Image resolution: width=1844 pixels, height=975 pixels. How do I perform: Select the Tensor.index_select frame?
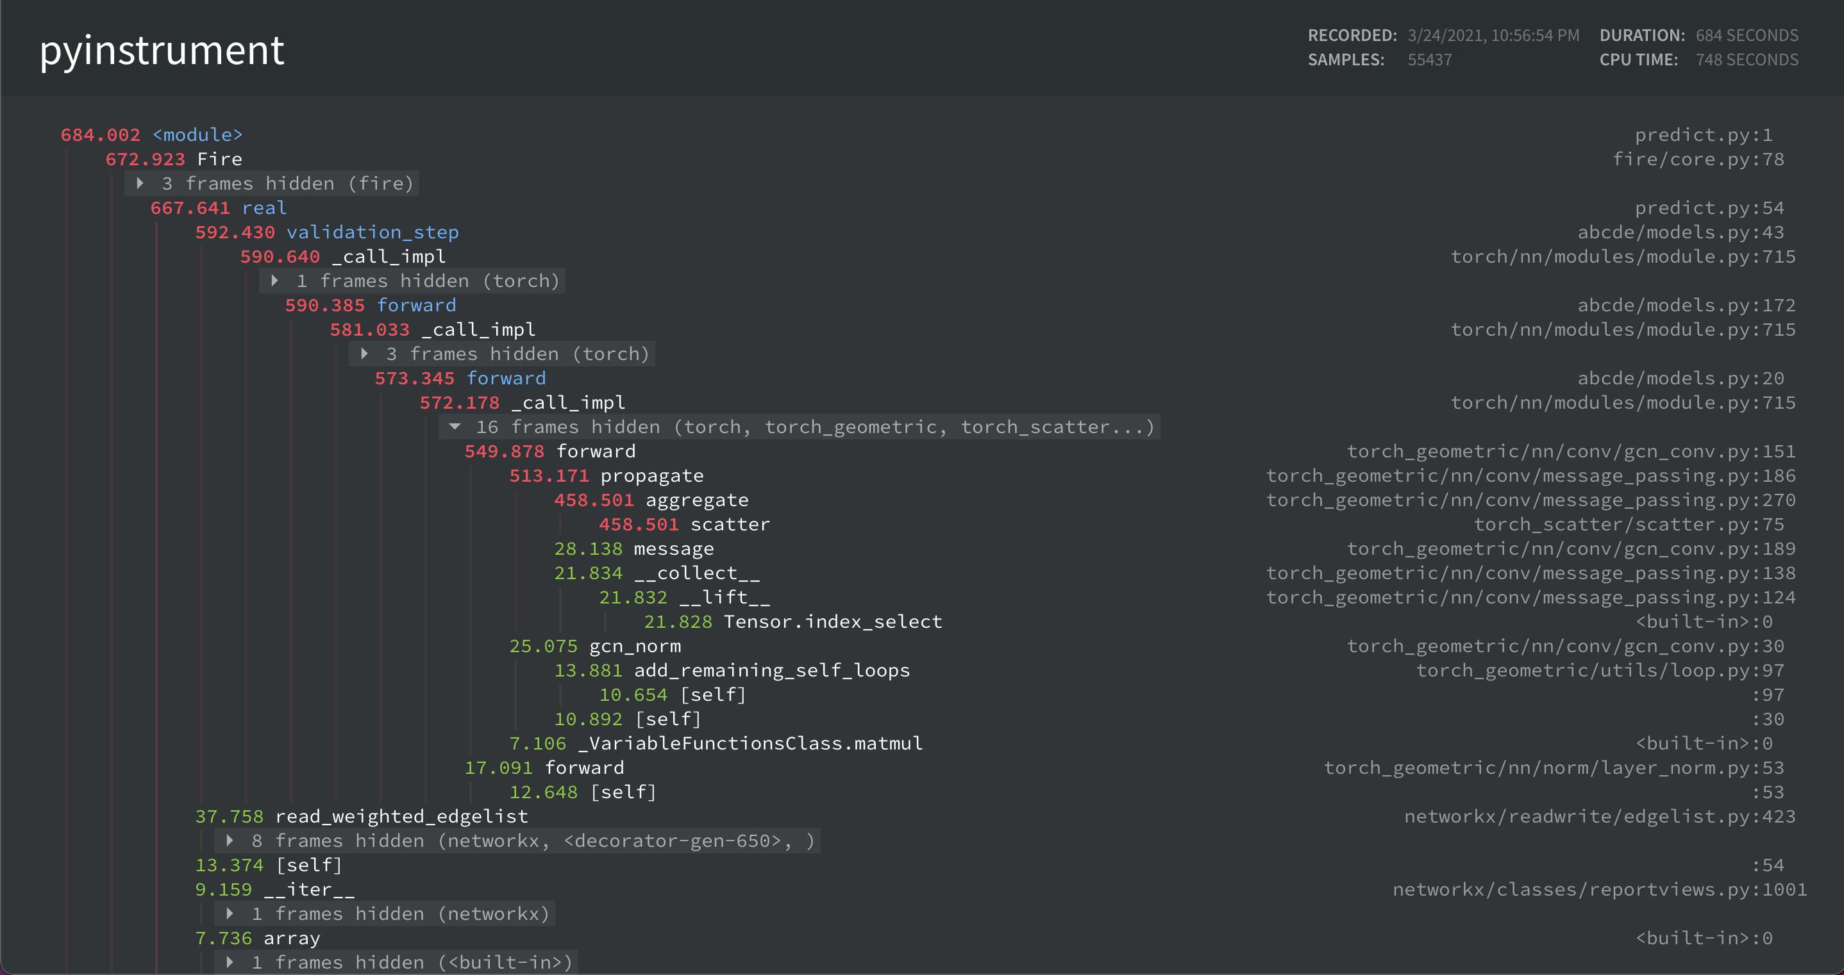832,621
